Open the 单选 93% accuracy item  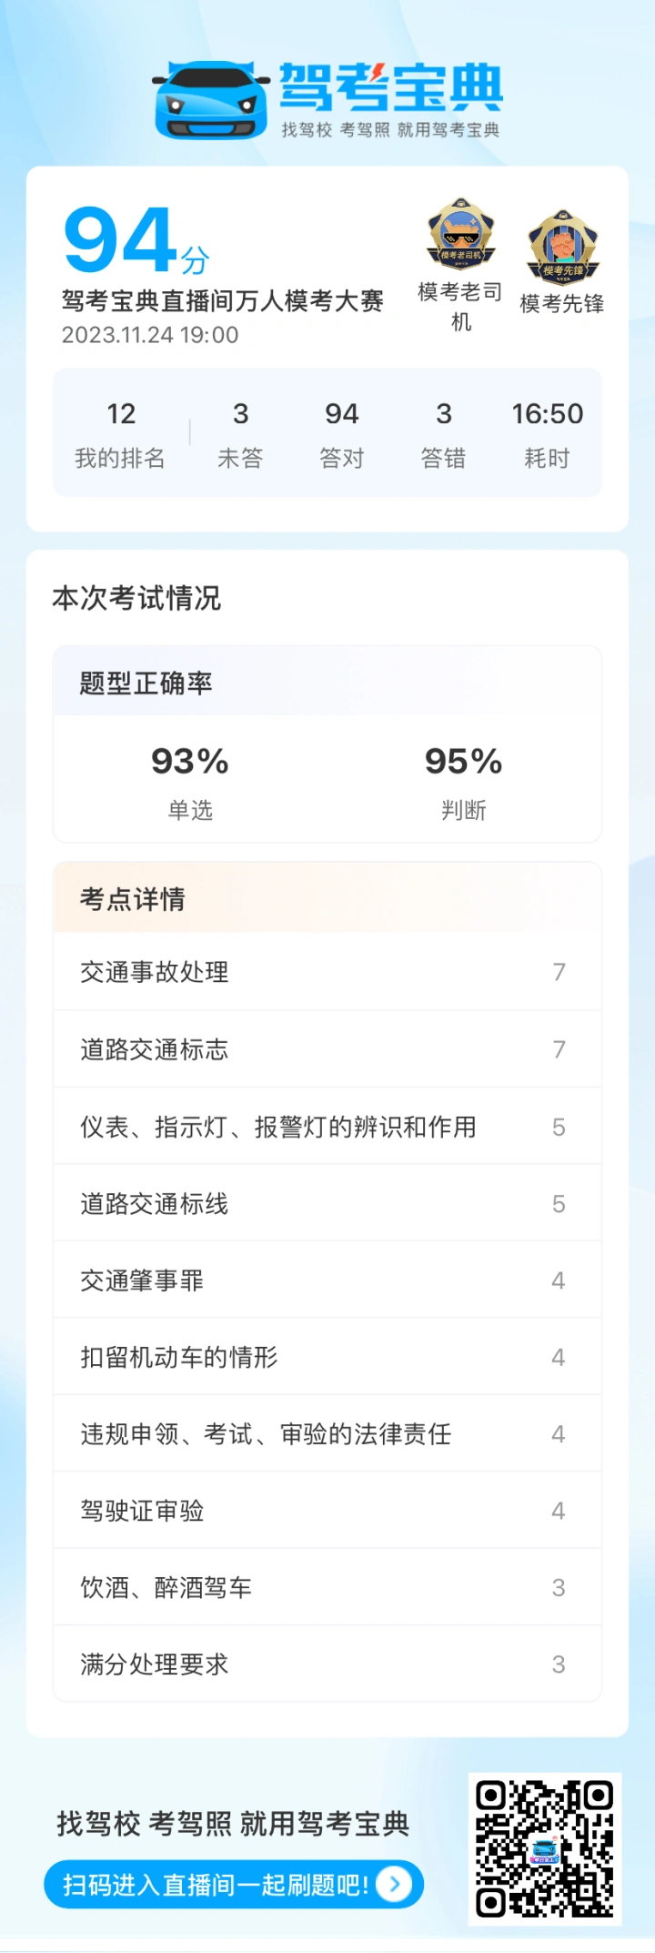pyautogui.click(x=190, y=782)
